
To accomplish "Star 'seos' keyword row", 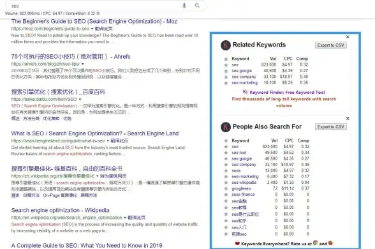I will [226, 170].
